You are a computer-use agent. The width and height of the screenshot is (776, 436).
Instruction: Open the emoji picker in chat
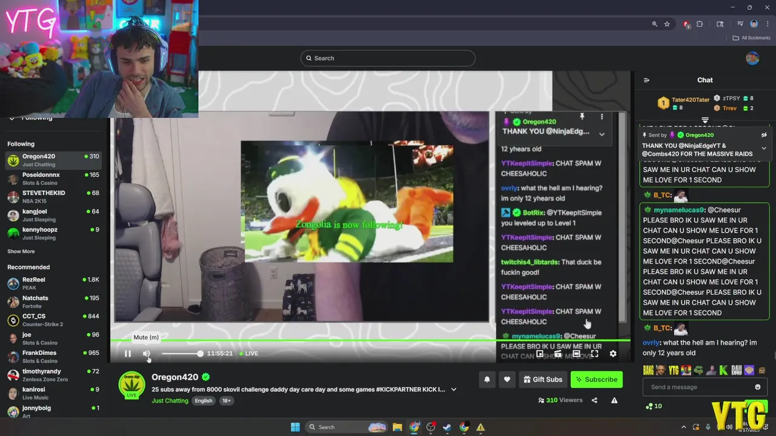(757, 387)
